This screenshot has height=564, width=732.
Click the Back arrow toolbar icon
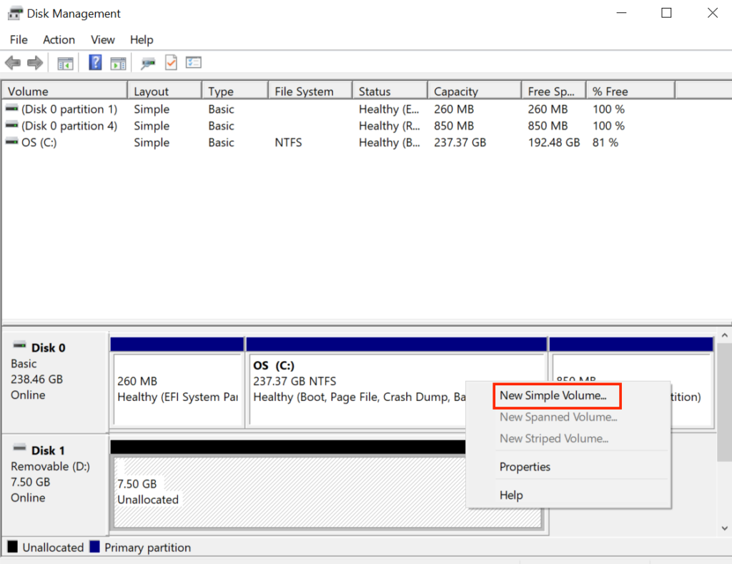click(12, 63)
